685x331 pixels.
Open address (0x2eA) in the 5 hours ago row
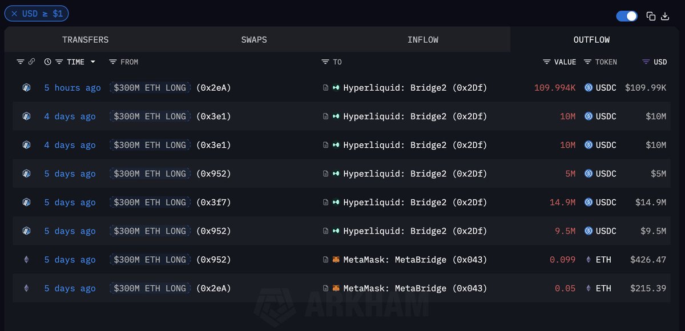click(213, 88)
